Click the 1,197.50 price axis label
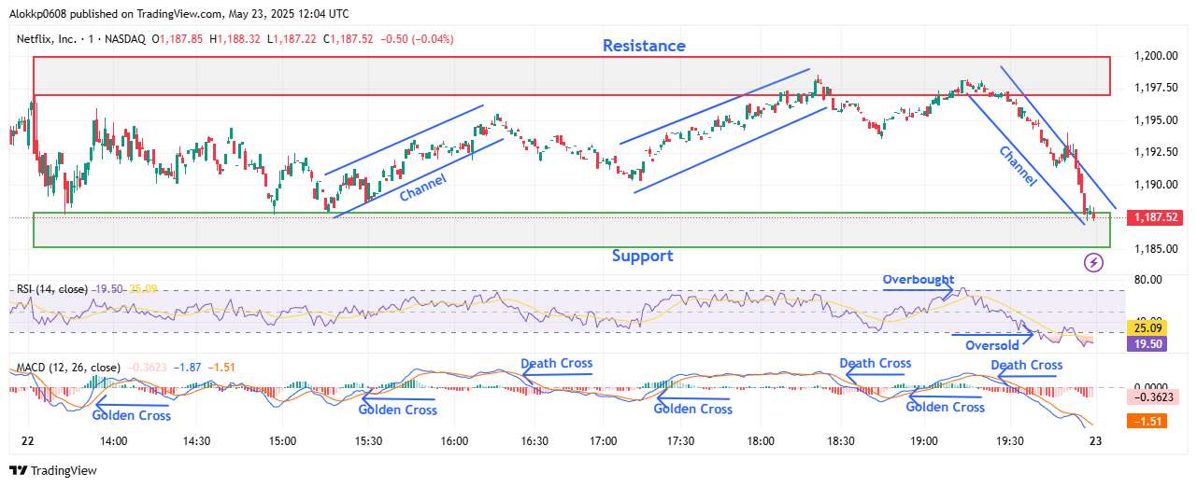 point(1155,88)
